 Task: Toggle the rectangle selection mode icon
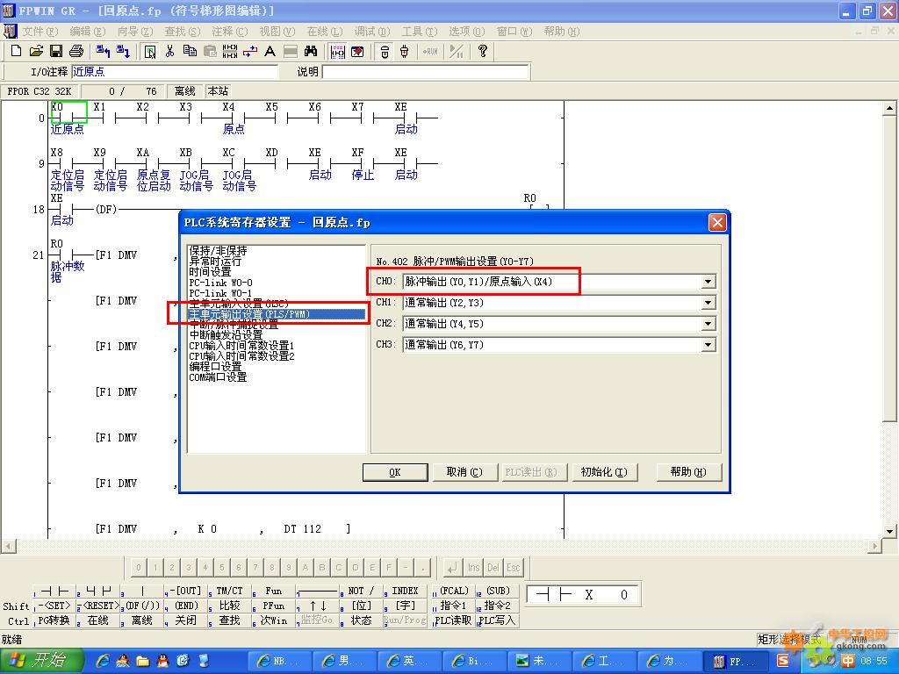pyautogui.click(x=150, y=52)
